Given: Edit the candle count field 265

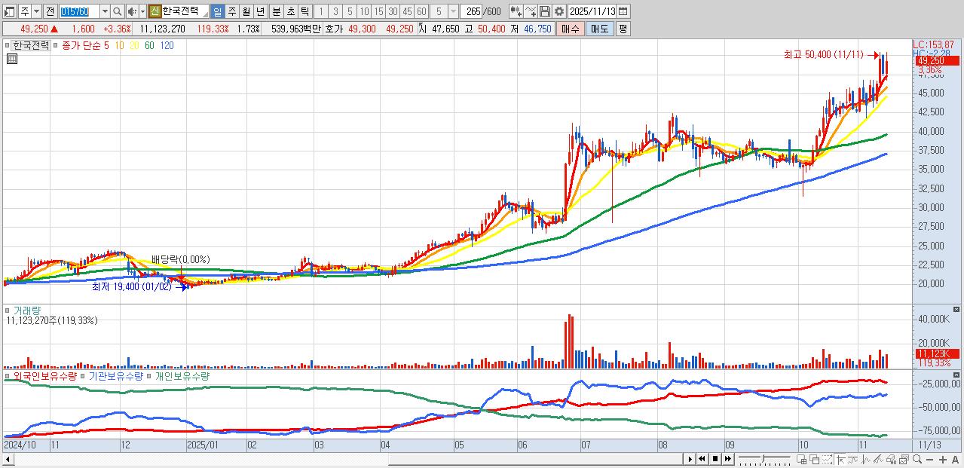Looking at the screenshot, I should [471, 11].
